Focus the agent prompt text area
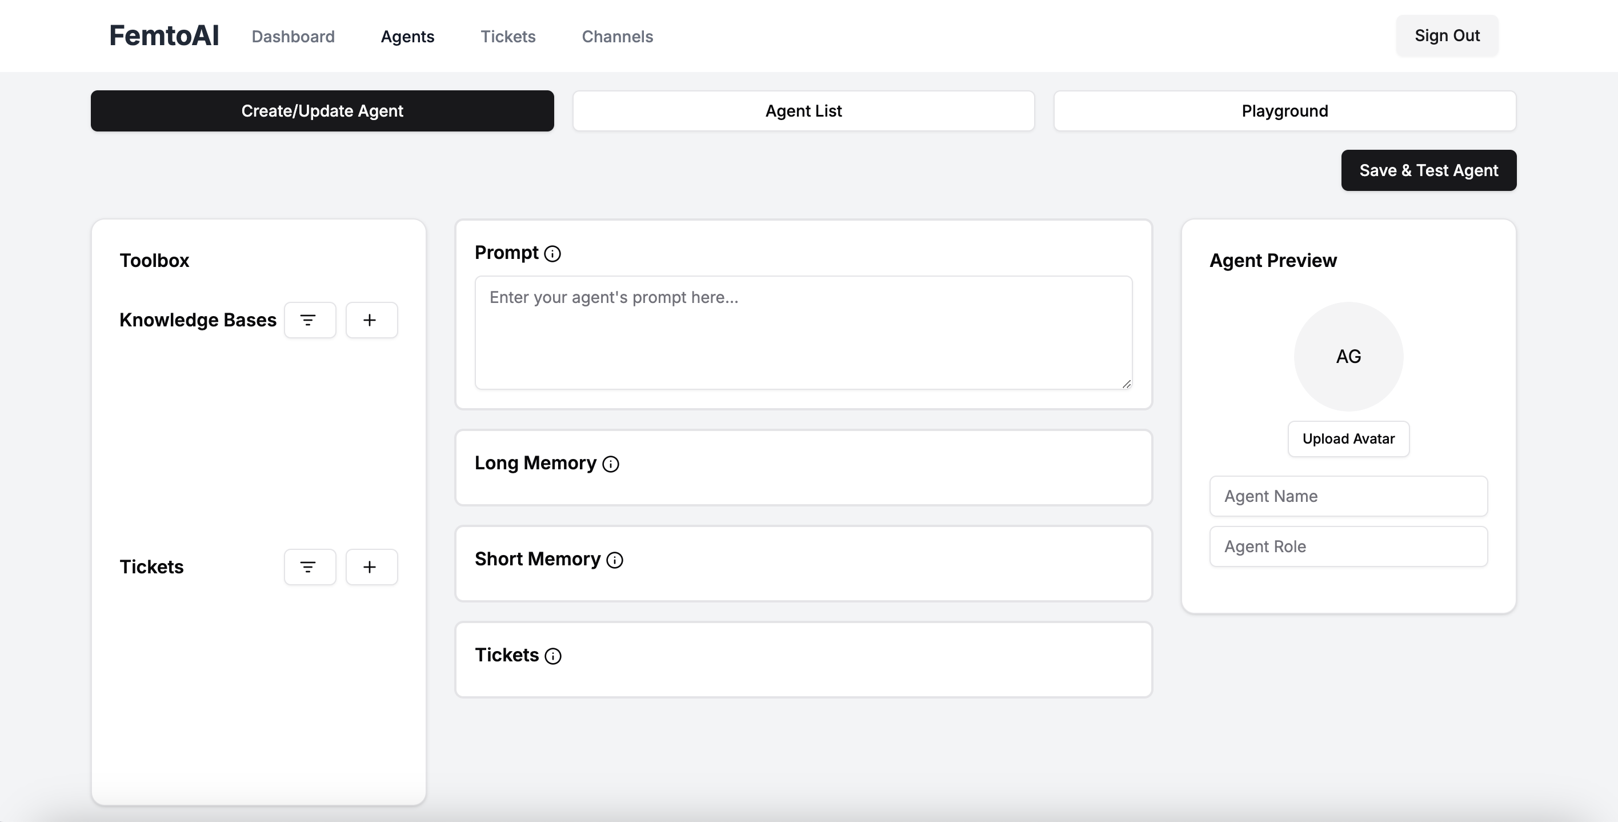The width and height of the screenshot is (1618, 822). (803, 333)
